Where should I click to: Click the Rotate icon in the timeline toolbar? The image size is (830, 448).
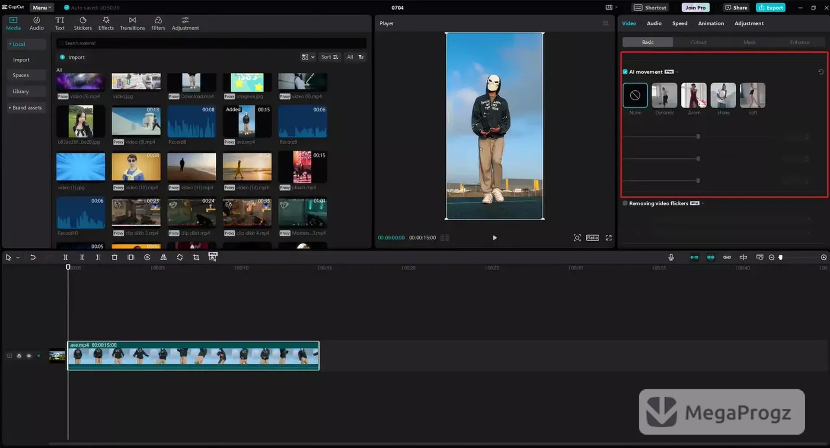pyautogui.click(x=180, y=257)
